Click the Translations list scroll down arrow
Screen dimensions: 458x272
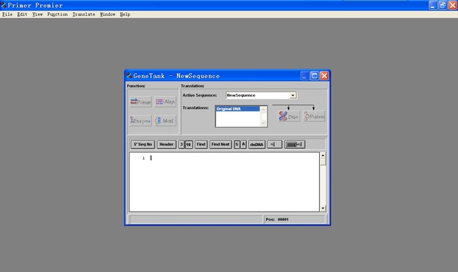tap(263, 123)
